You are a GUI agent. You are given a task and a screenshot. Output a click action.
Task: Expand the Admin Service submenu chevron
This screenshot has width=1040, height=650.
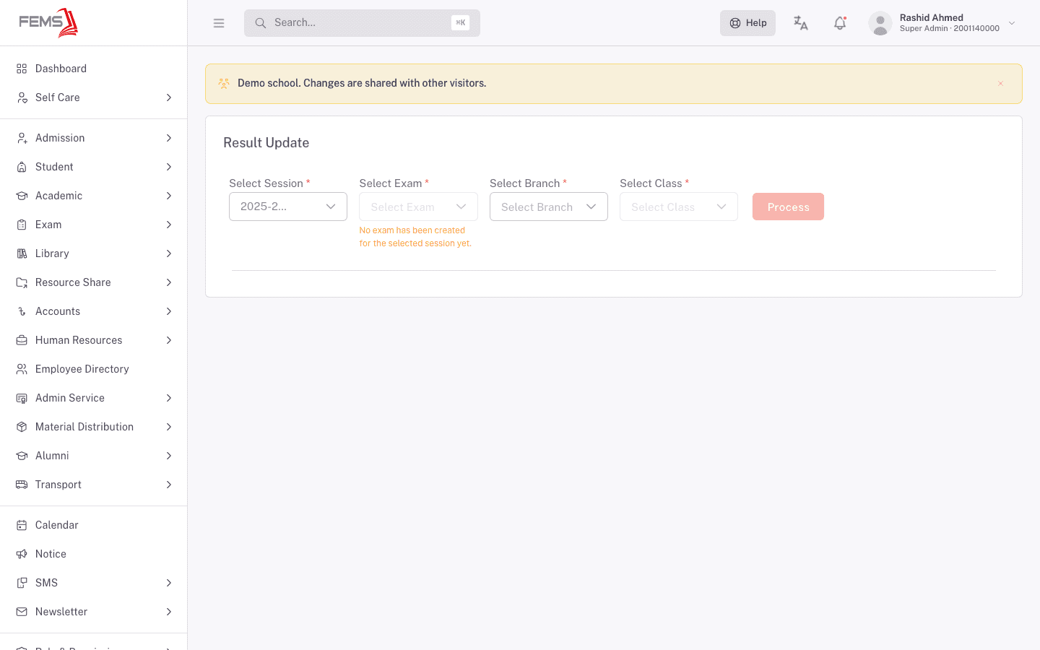[169, 398]
